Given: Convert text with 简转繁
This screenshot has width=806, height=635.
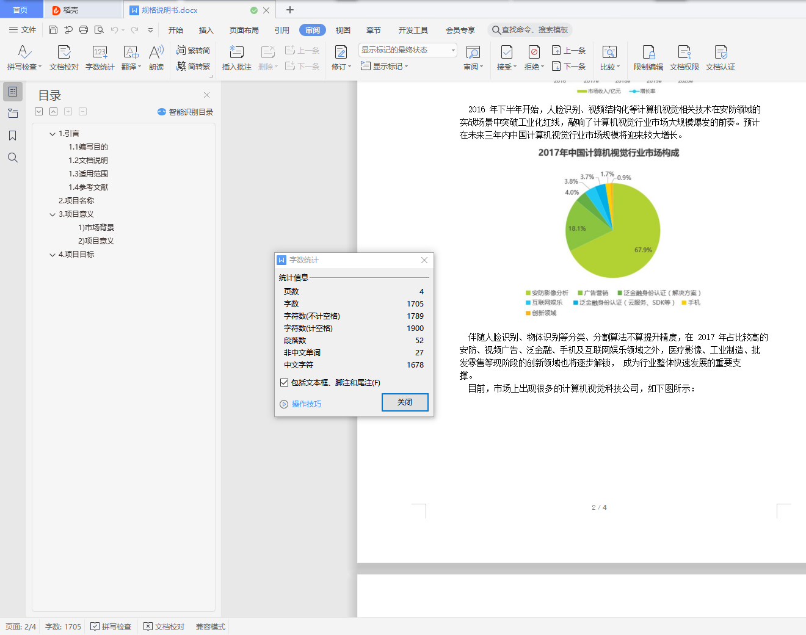Looking at the screenshot, I should coord(193,66).
